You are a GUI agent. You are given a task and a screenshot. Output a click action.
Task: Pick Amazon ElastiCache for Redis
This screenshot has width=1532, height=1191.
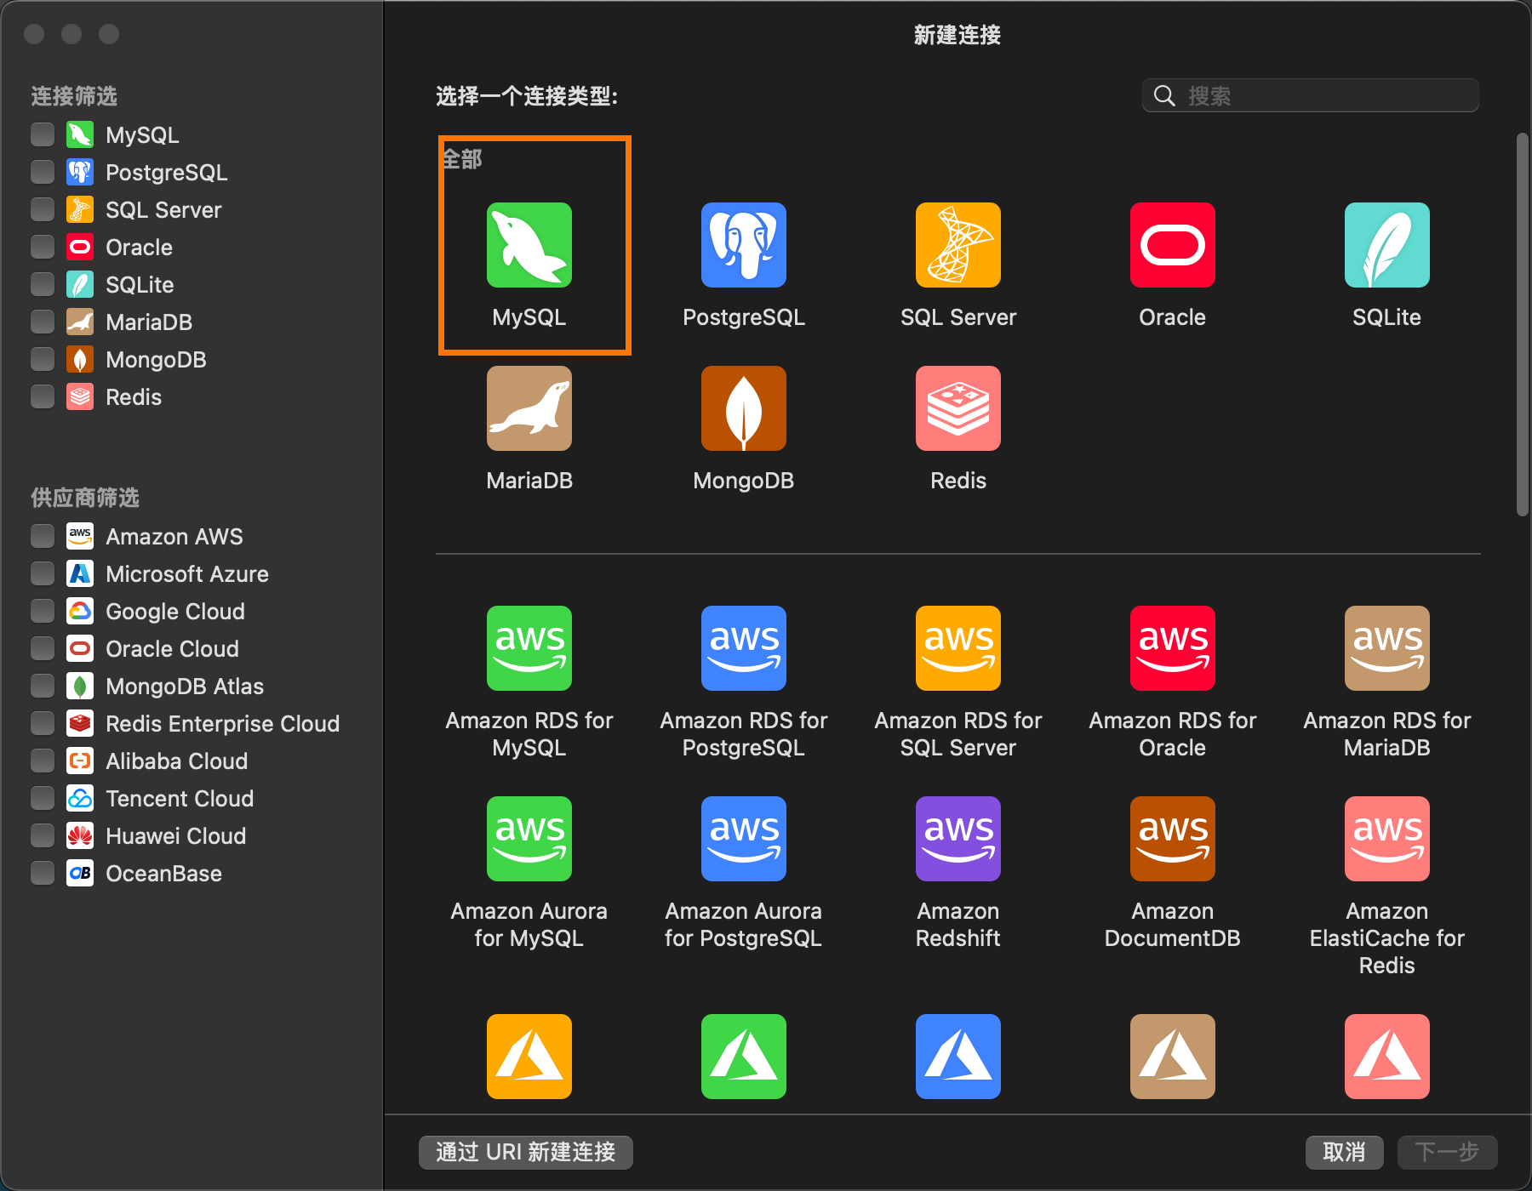[1386, 839]
